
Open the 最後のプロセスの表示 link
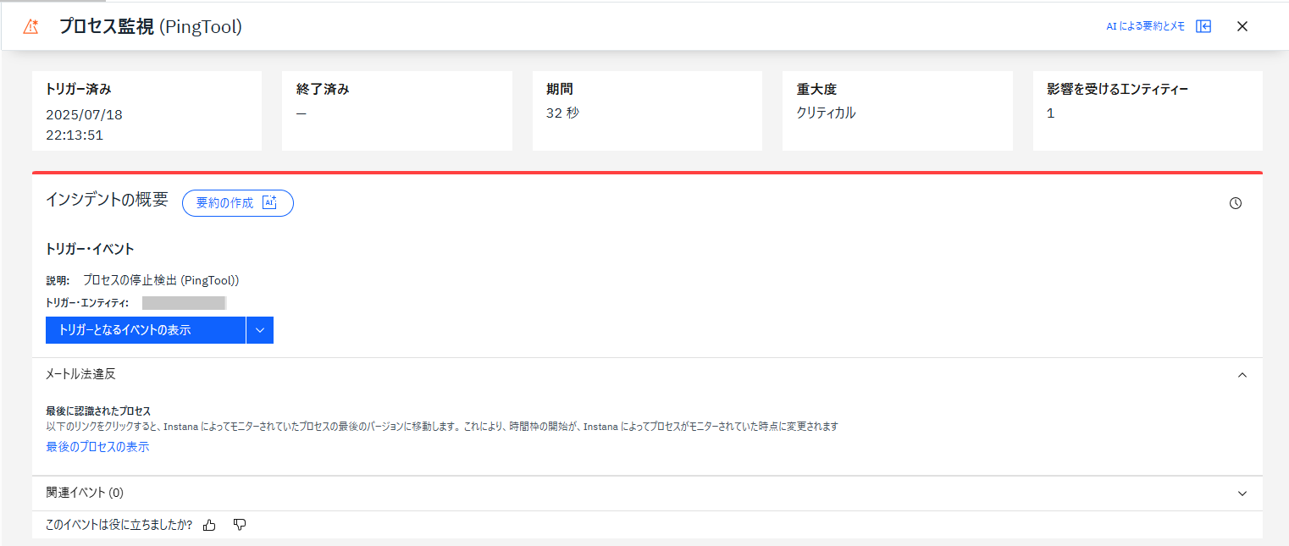(x=97, y=447)
